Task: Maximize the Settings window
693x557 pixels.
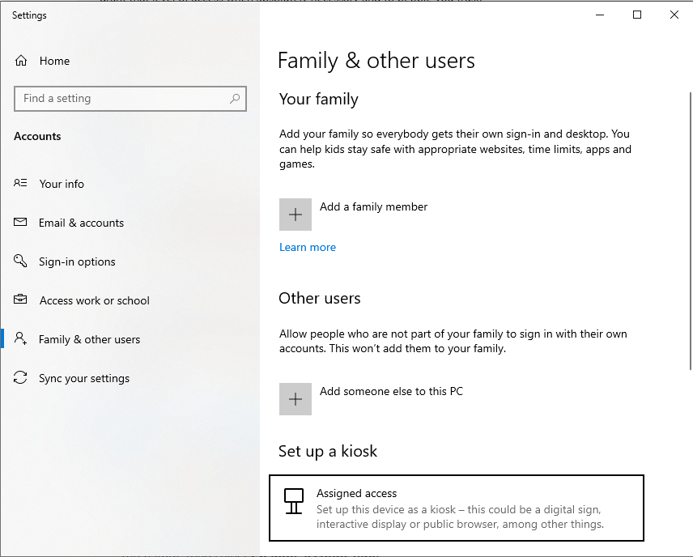Action: [x=637, y=15]
